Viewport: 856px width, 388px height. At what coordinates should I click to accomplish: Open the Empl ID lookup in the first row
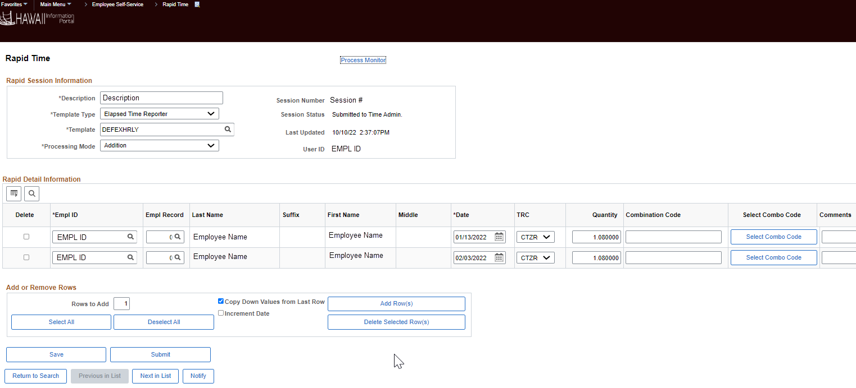click(x=130, y=236)
